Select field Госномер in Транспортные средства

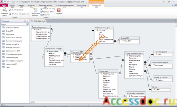coord(133,58)
